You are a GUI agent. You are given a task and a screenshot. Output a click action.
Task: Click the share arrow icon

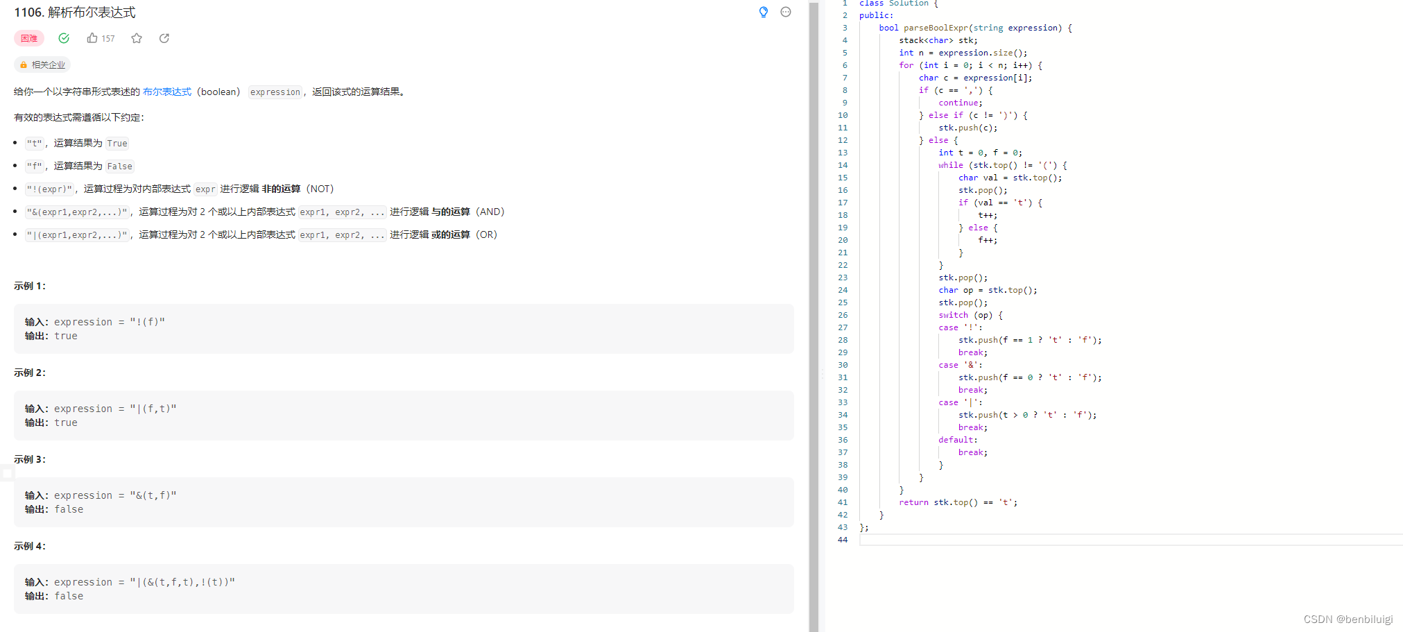164,38
